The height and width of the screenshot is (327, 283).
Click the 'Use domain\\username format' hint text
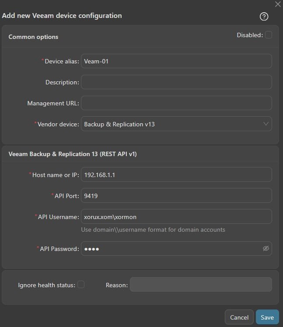point(153,230)
